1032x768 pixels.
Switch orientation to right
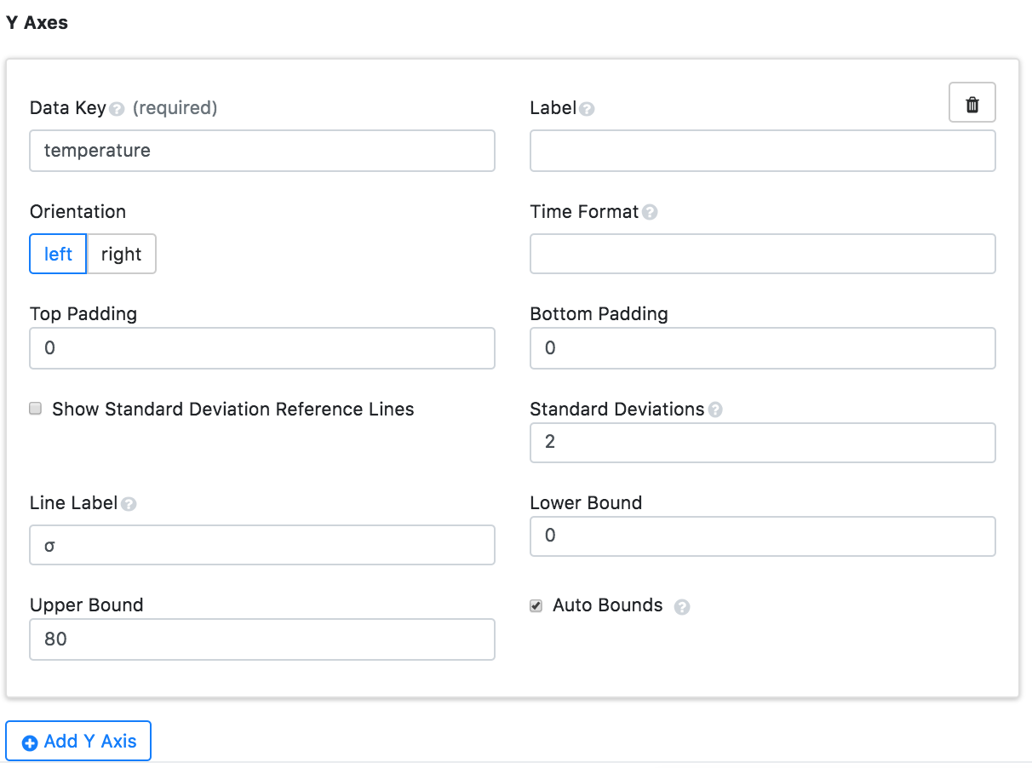[121, 254]
